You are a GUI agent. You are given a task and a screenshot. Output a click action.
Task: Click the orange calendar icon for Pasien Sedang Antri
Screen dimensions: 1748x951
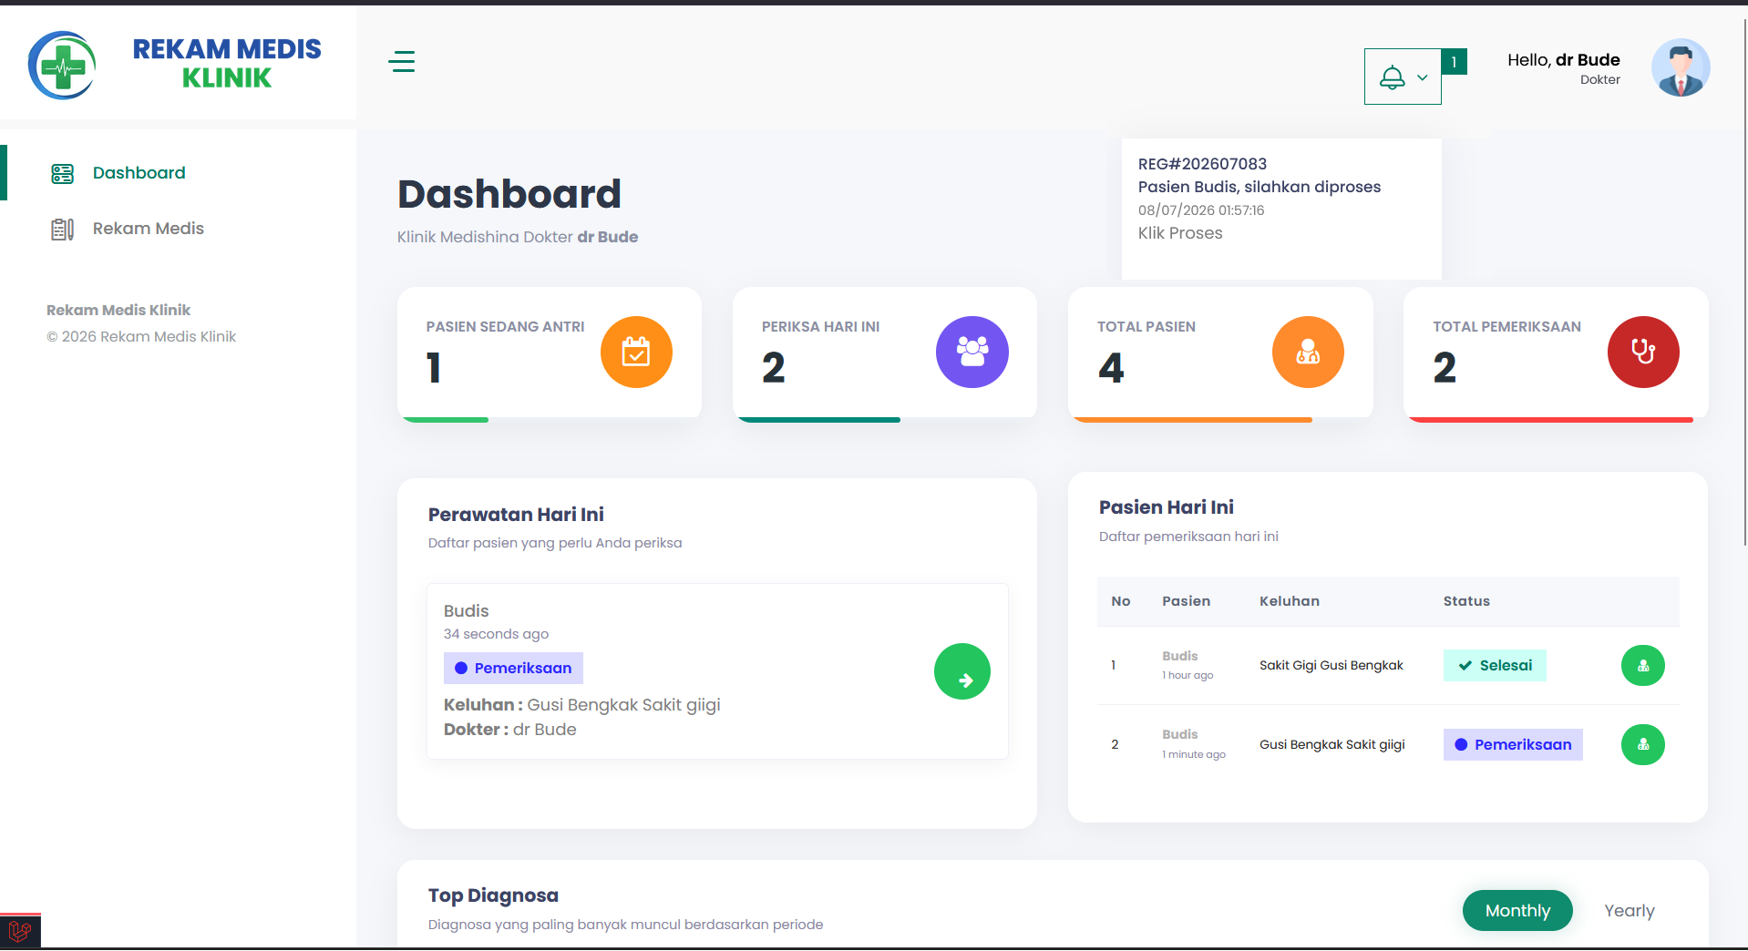(636, 352)
